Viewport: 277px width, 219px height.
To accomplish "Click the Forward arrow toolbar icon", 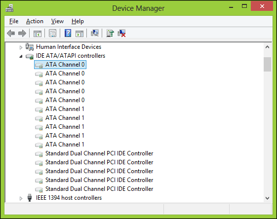I will 22,33.
